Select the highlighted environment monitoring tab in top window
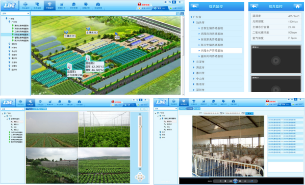Viewport: 305px width, 185px height. (x=49, y=6)
